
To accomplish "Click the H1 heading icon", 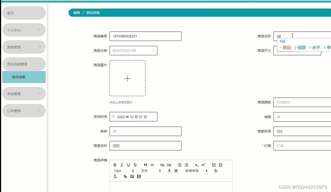I will [x=163, y=165].
